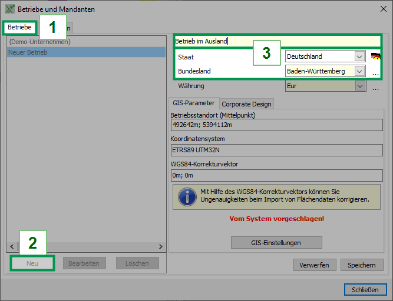
Task: Open GIS-Einstellungen
Action: coord(278,243)
